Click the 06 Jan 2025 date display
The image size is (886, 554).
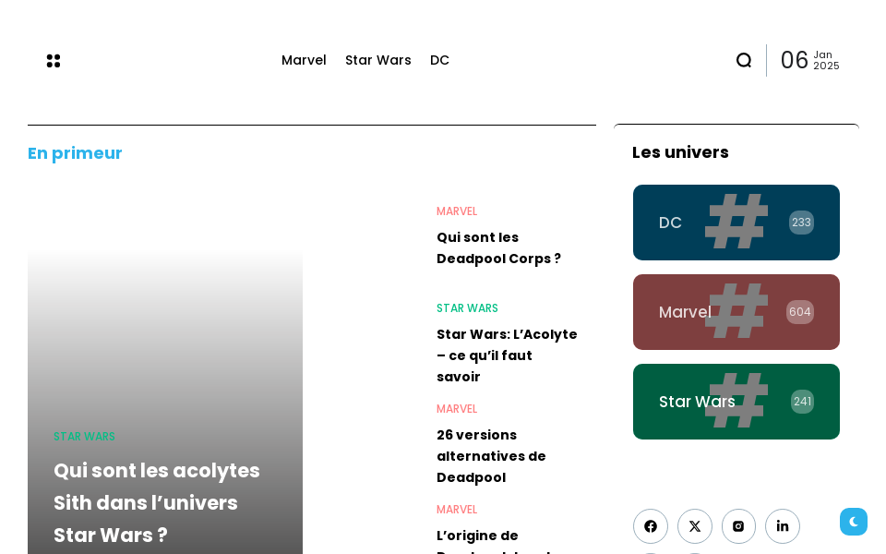(x=809, y=61)
